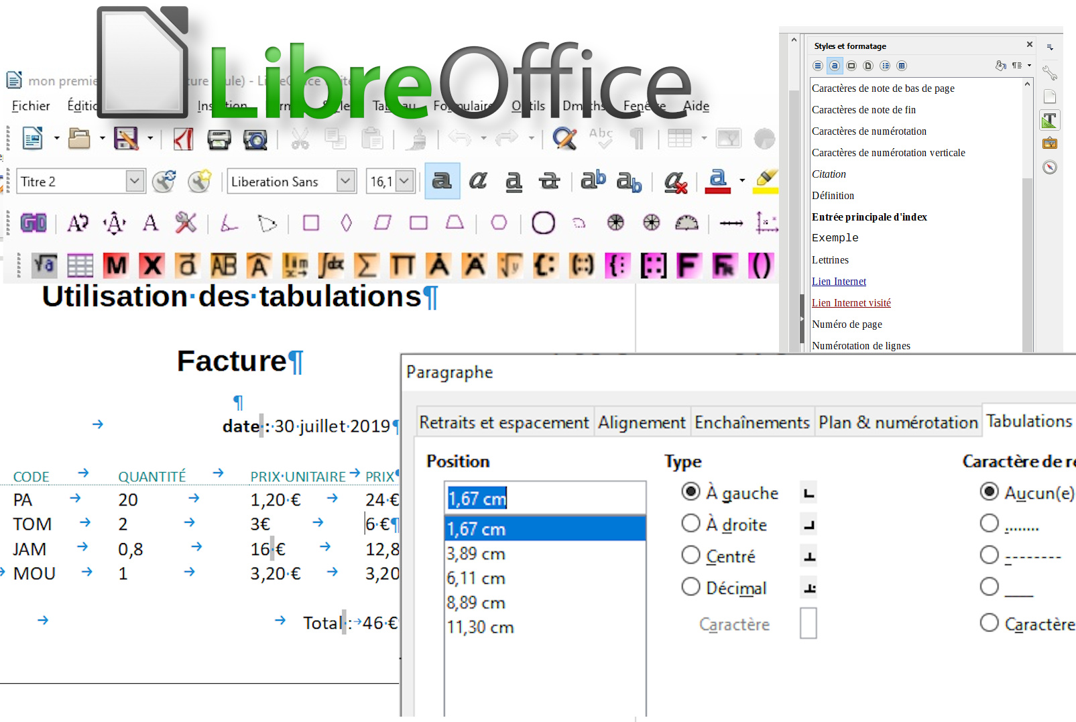Click the New document icon
Image resolution: width=1076 pixels, height=722 pixels.
coord(33,139)
